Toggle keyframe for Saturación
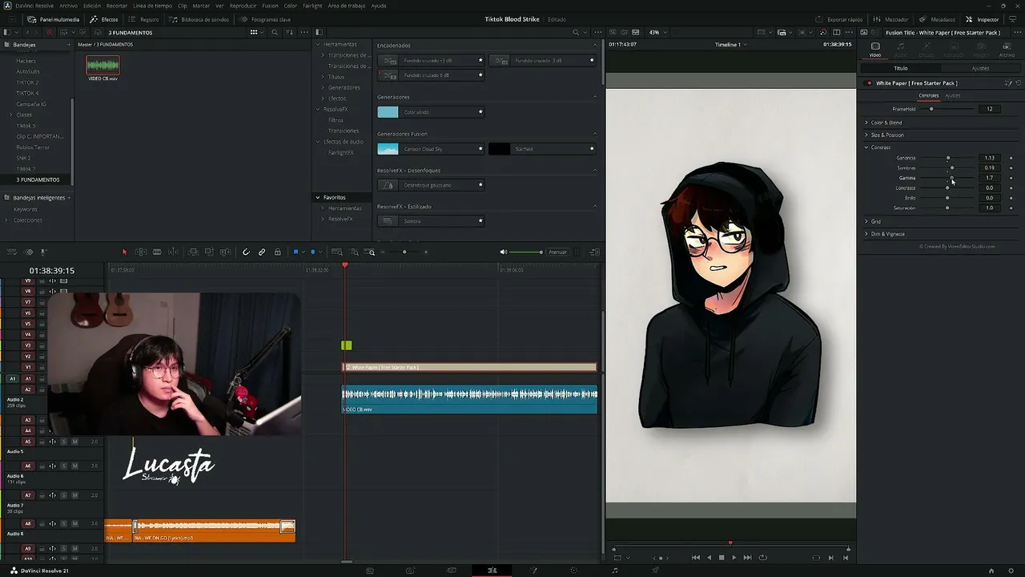Image resolution: width=1025 pixels, height=577 pixels. (1011, 208)
